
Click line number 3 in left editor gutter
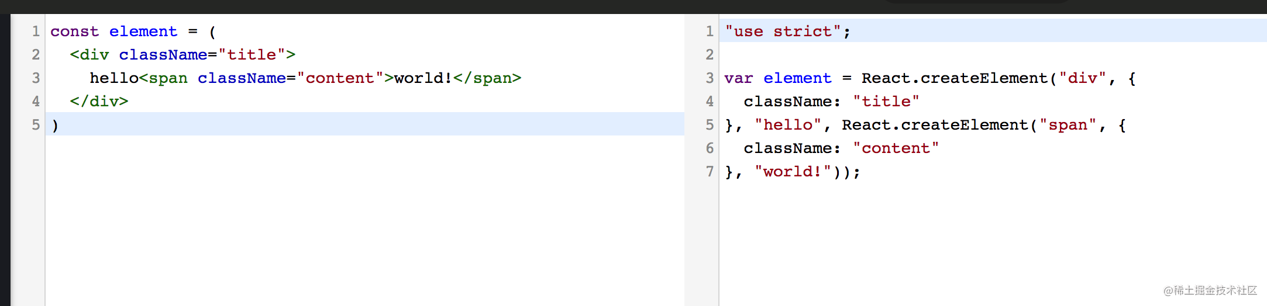pyautogui.click(x=36, y=78)
